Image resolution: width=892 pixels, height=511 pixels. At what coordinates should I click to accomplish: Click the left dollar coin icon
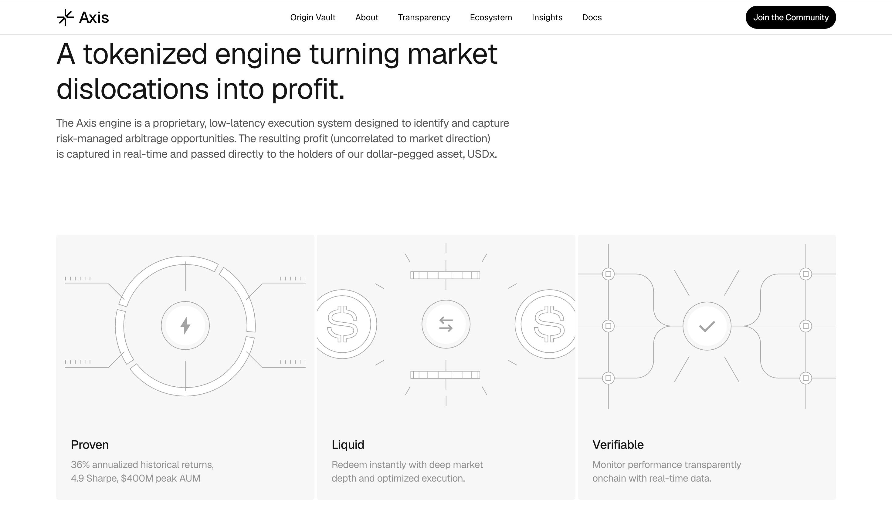(x=343, y=324)
